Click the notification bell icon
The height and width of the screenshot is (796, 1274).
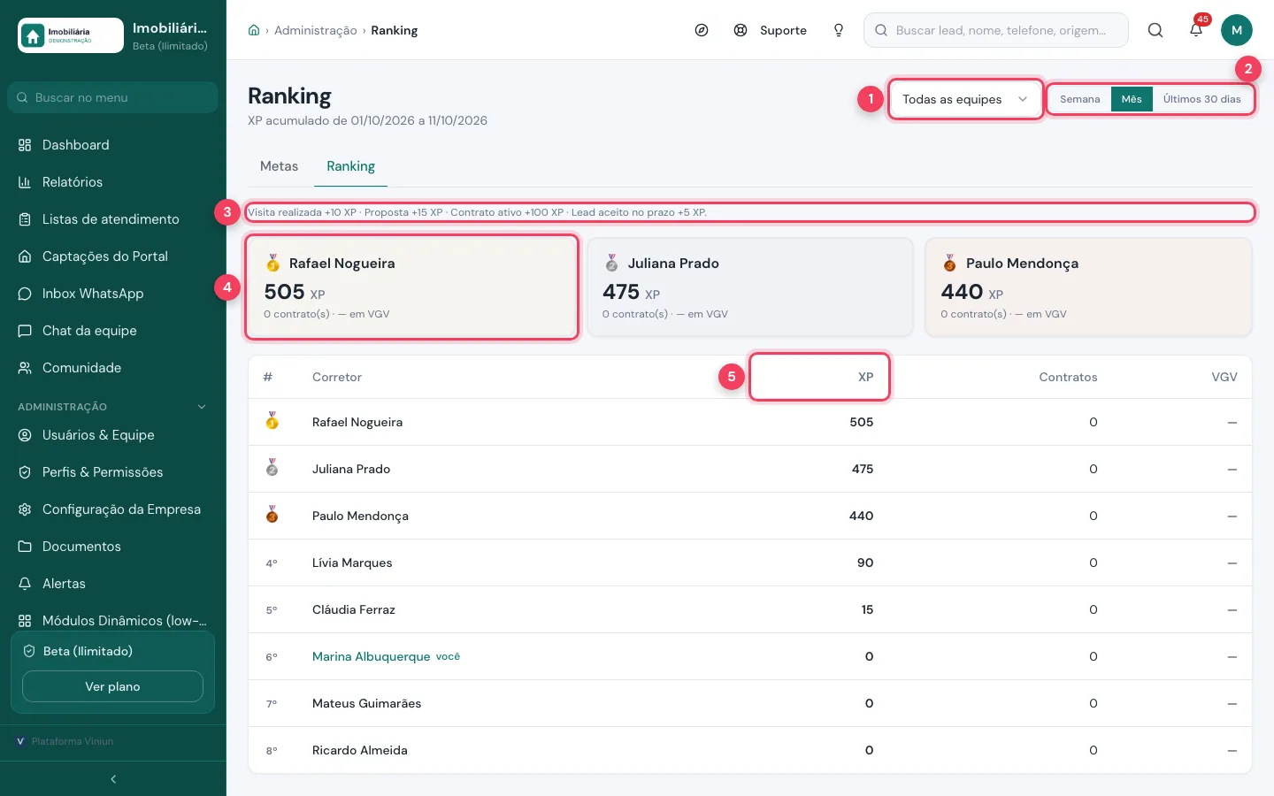[1196, 30]
